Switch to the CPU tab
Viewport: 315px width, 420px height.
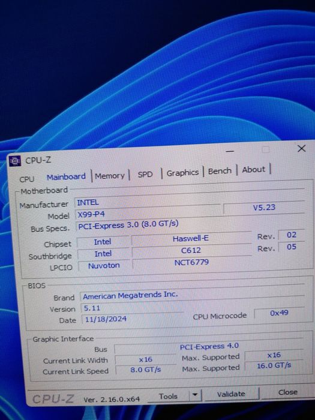click(x=27, y=179)
